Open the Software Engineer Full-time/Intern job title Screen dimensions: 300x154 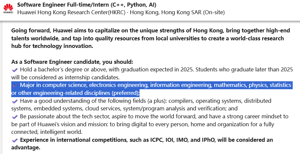(87, 5)
